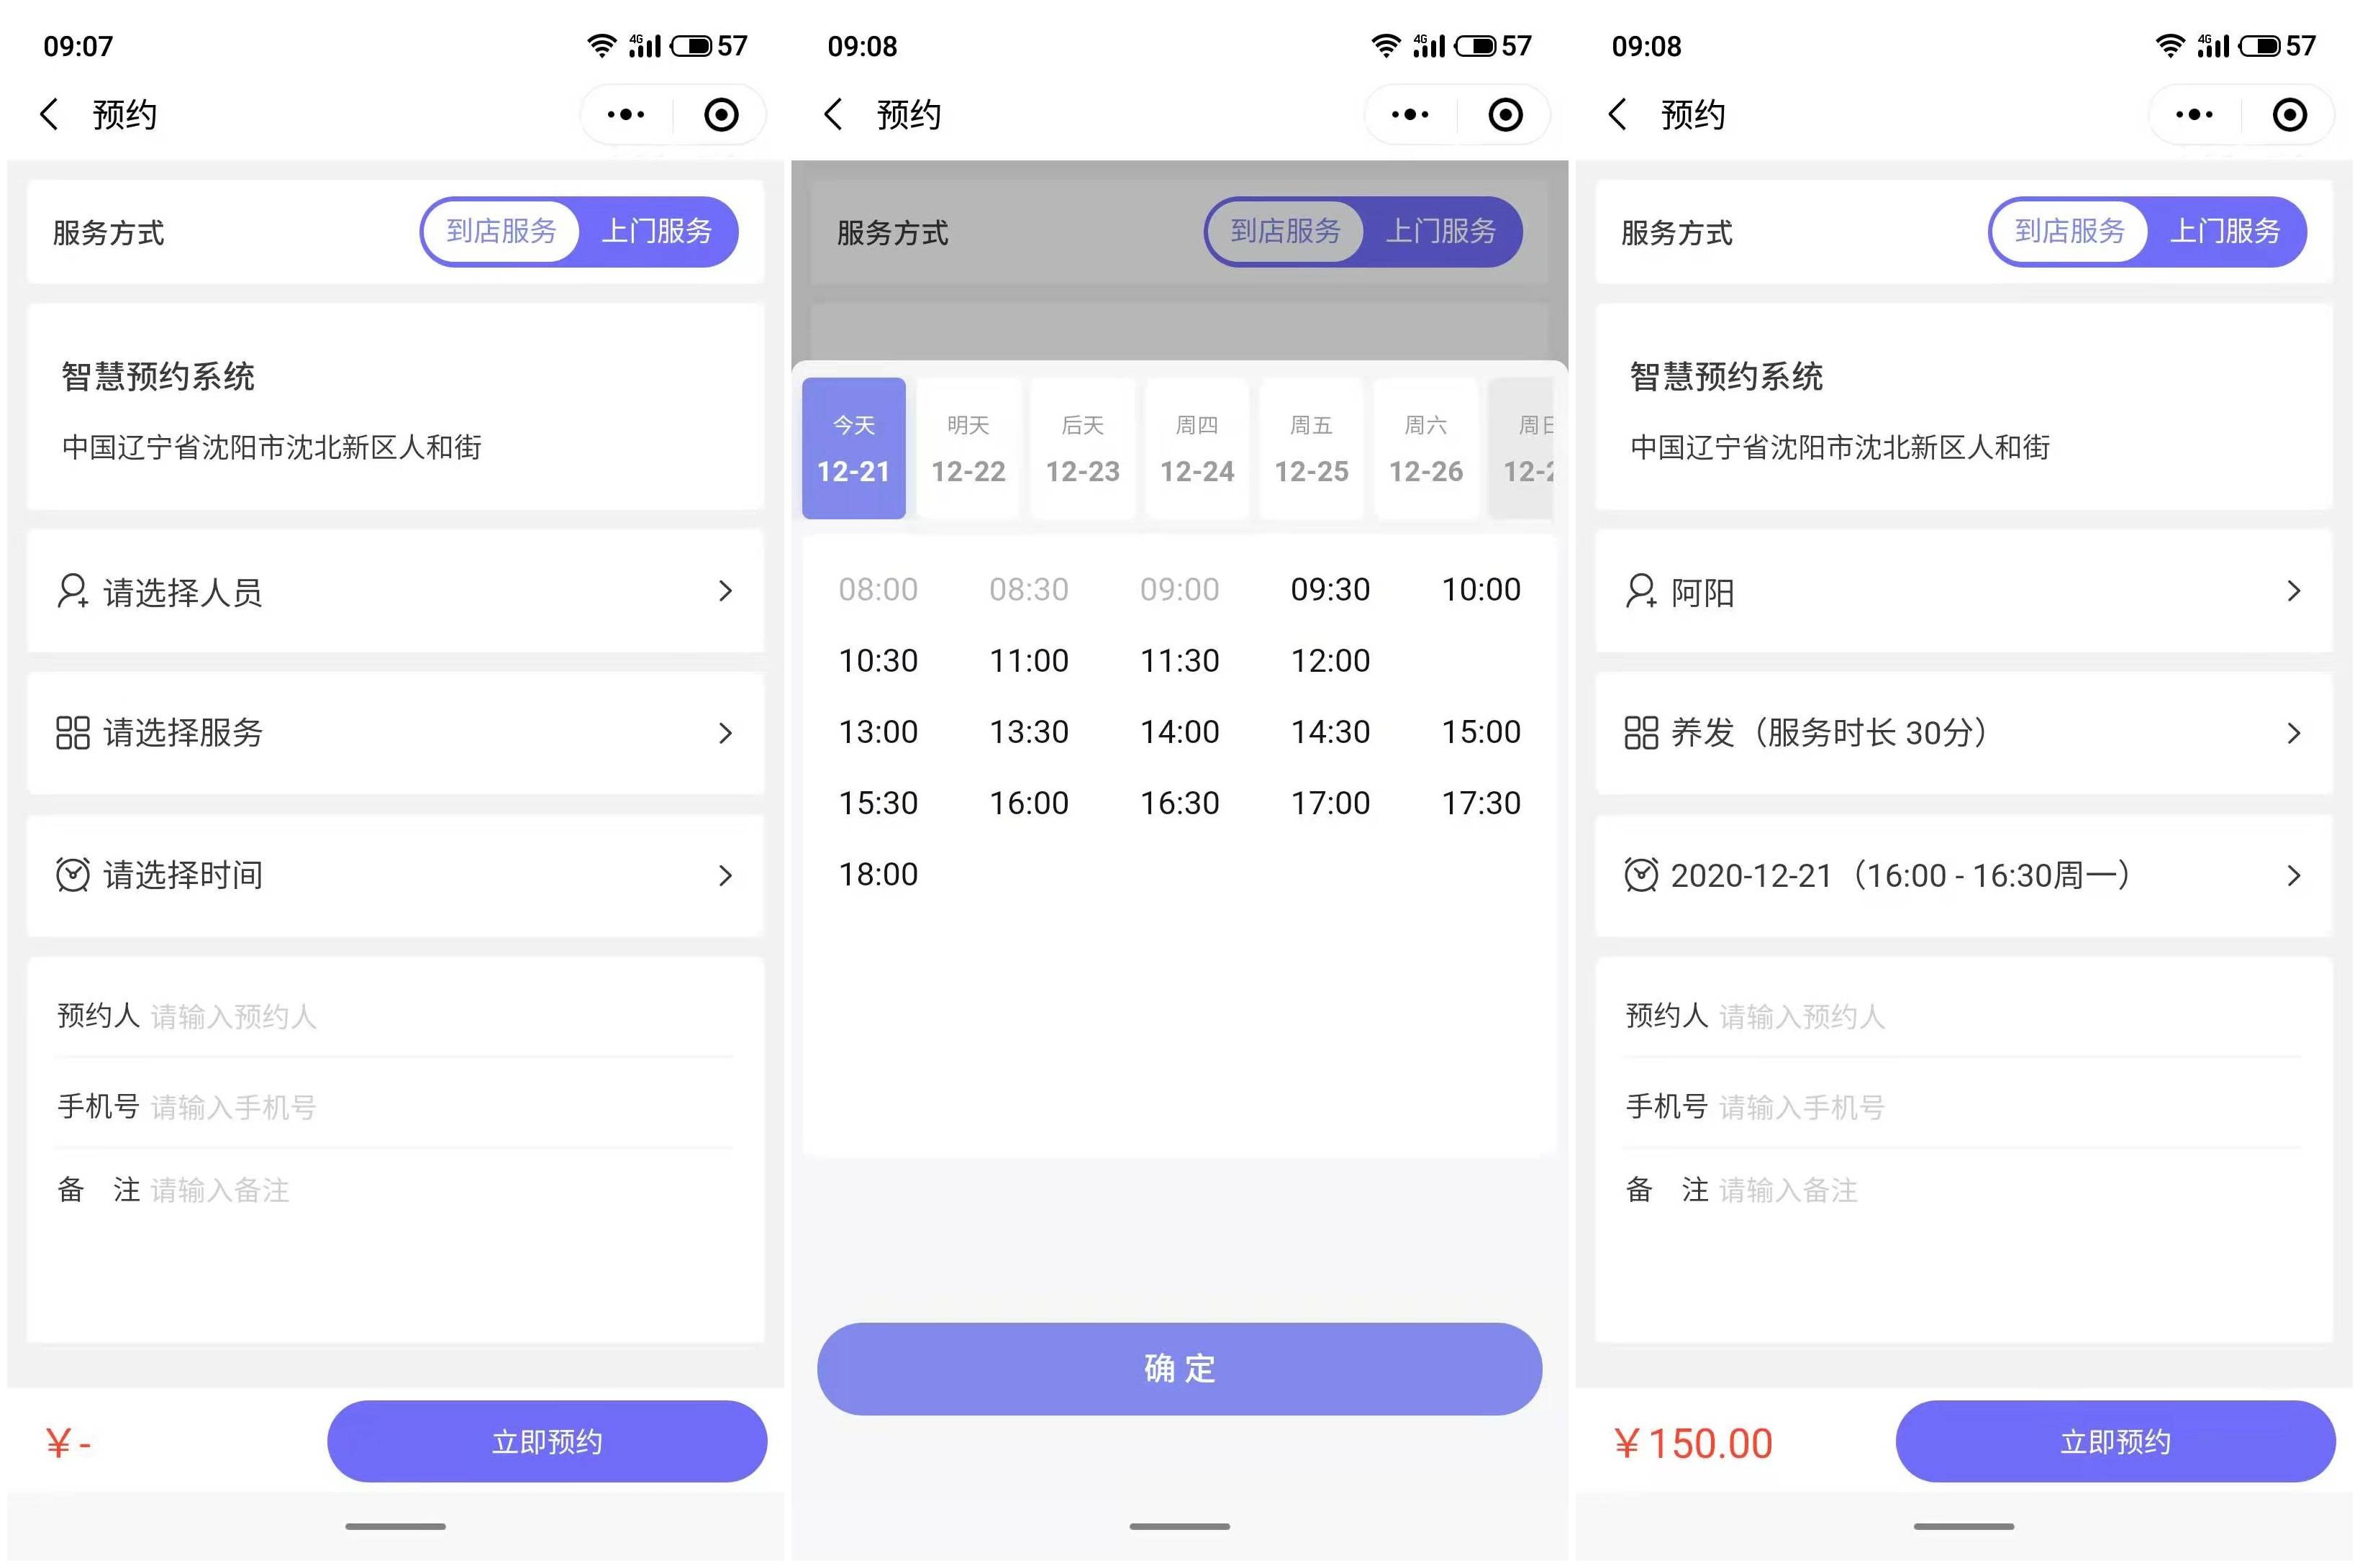Screen dimensions: 2360x1568
Task: Click clock icon beside 请选择时间
Action: [x=72, y=875]
